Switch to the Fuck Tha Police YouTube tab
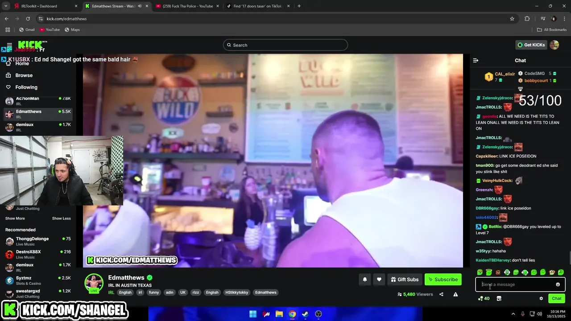571x321 pixels. tap(187, 6)
